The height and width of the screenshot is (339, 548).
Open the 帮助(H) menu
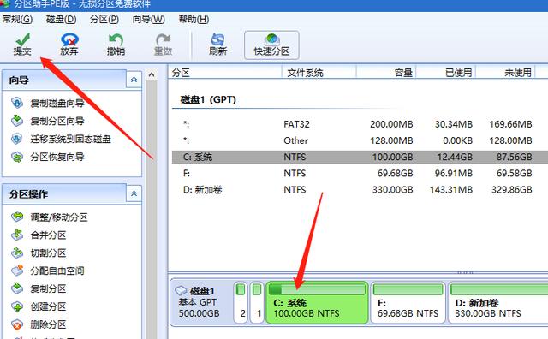click(194, 19)
